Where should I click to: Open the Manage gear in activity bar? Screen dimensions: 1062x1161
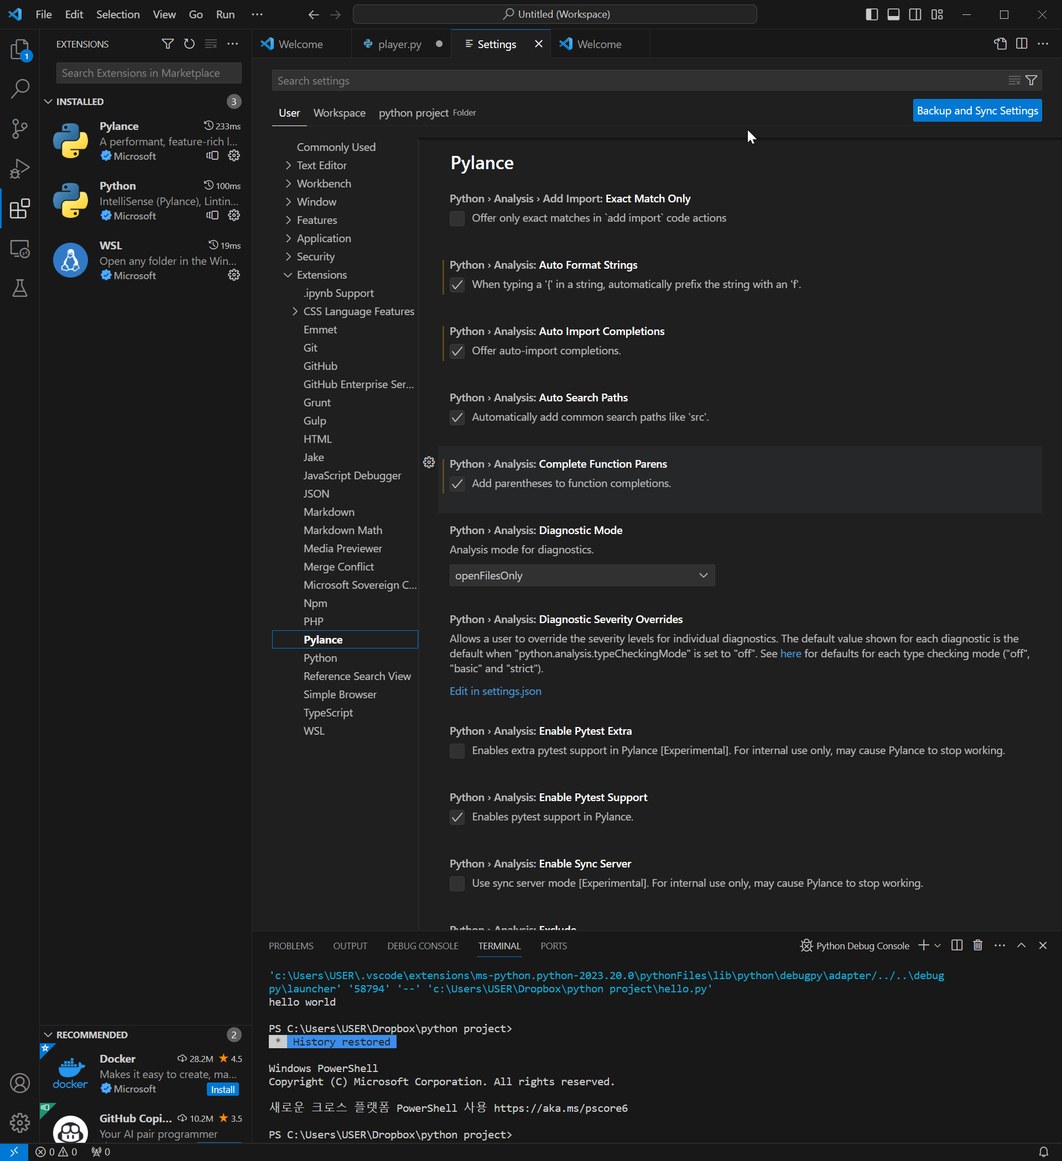point(20,1122)
